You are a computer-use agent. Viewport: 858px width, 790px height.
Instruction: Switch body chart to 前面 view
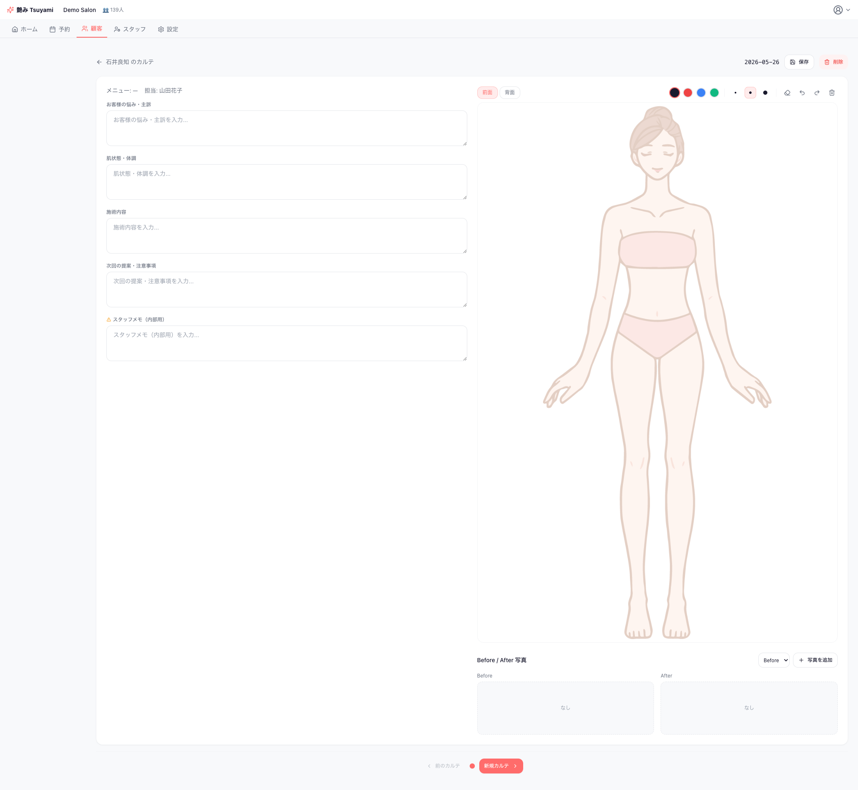pos(487,93)
